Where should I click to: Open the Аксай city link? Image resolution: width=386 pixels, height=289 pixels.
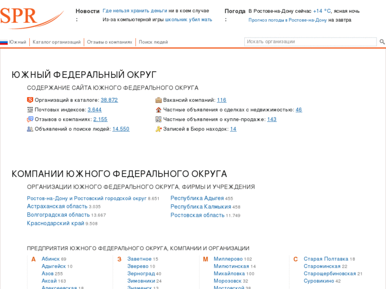pos(49,281)
